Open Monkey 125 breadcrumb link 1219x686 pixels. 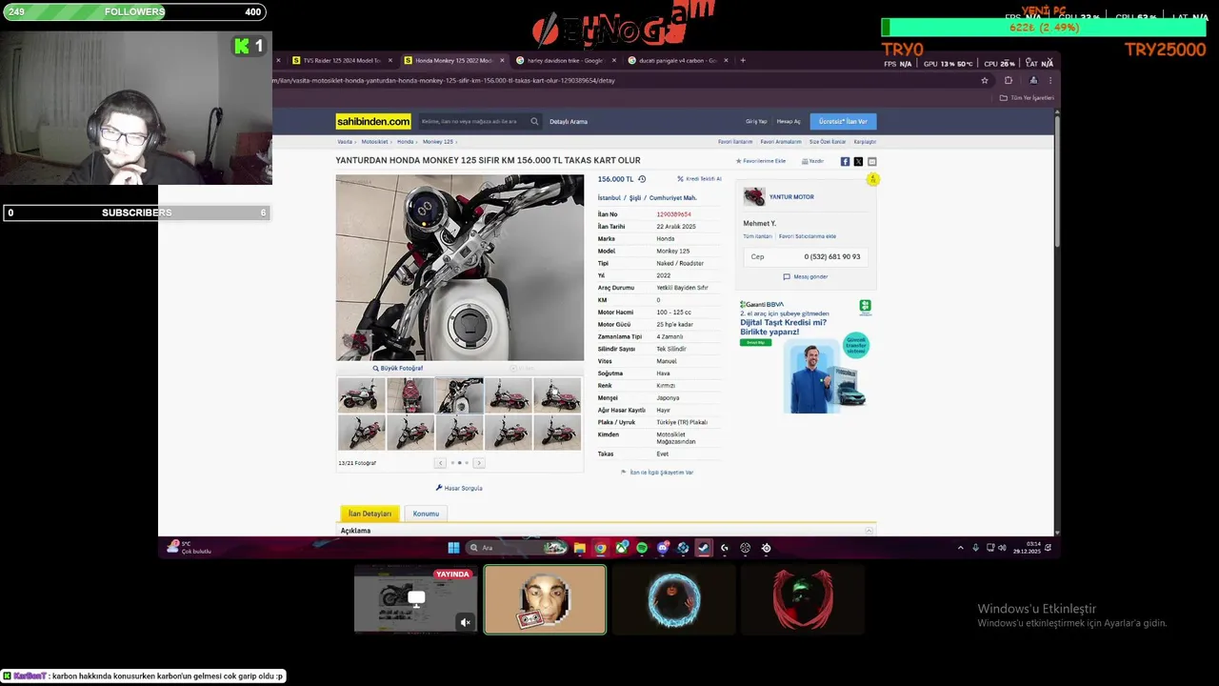coord(438,142)
